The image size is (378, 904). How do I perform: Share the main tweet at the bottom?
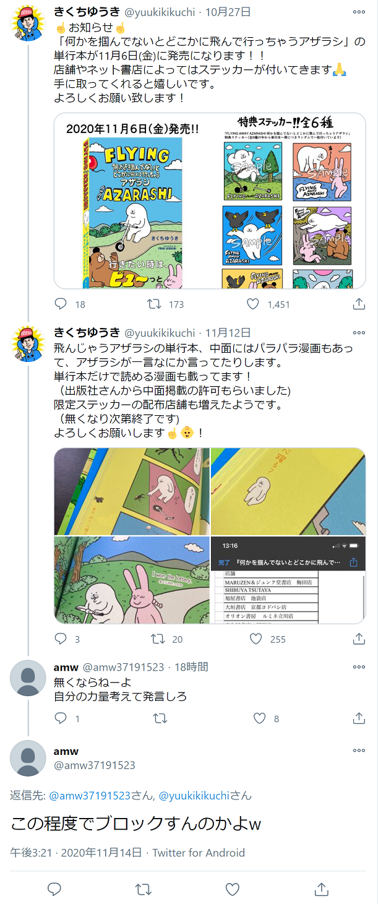(x=321, y=889)
